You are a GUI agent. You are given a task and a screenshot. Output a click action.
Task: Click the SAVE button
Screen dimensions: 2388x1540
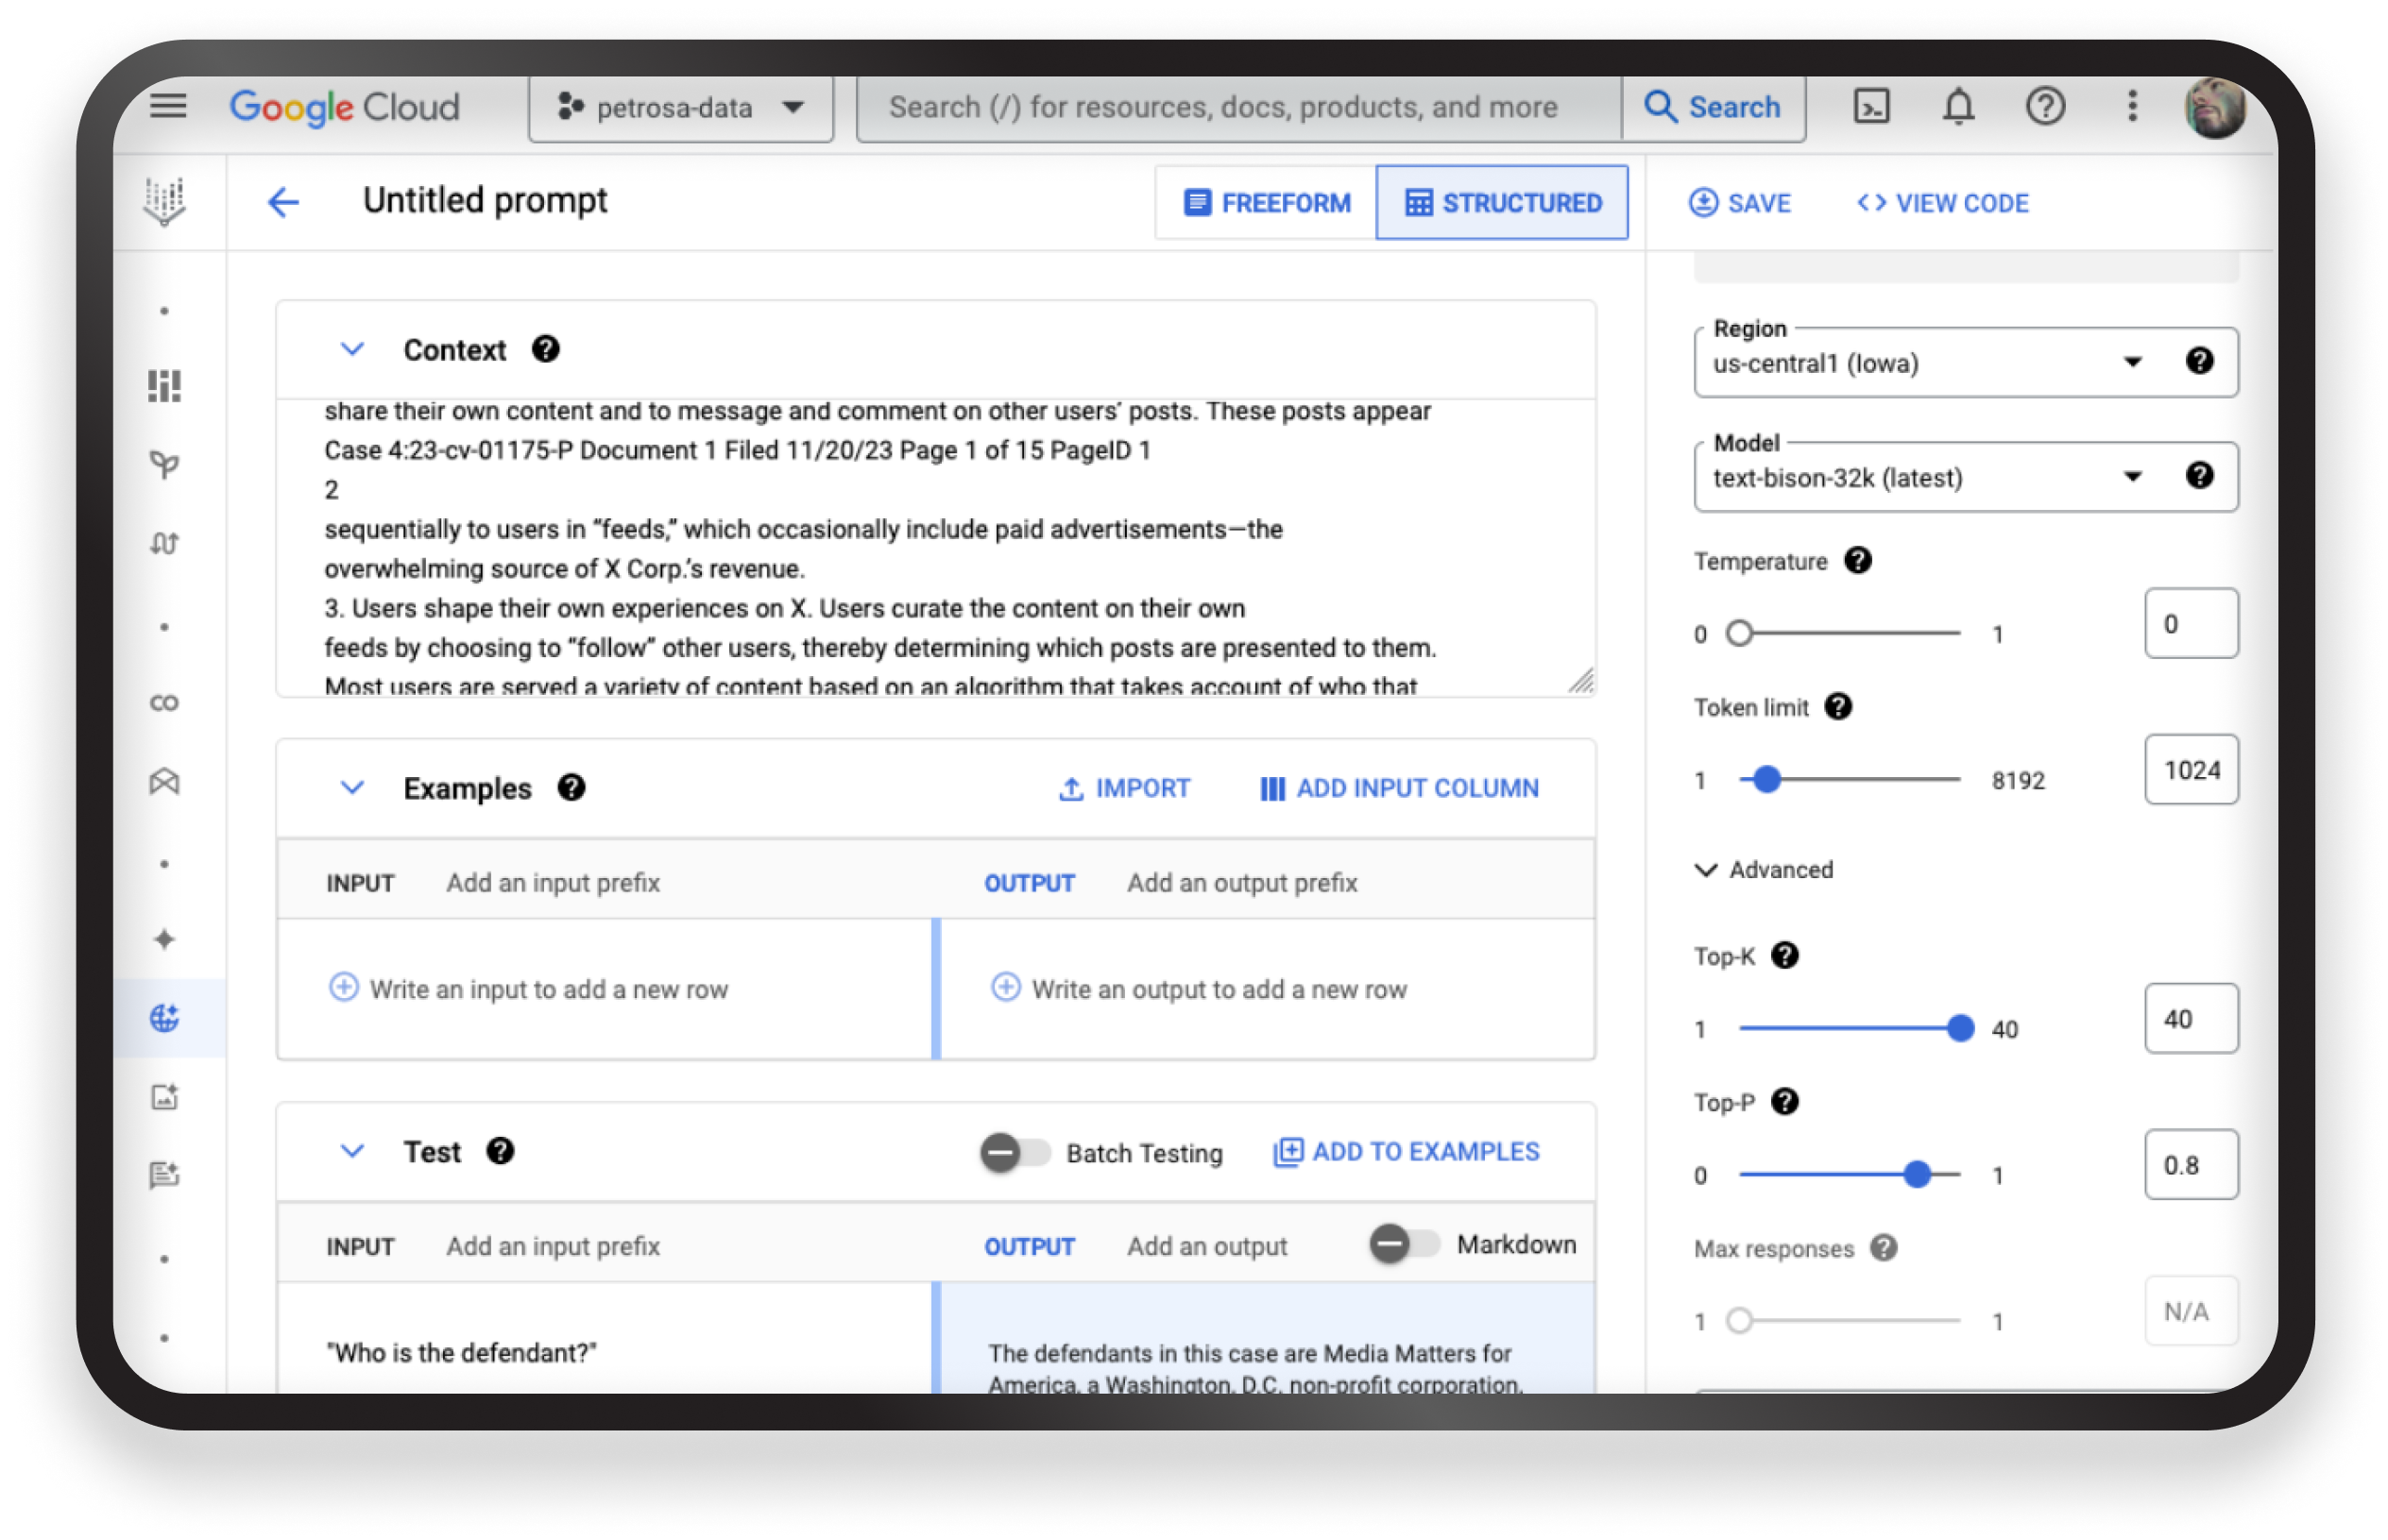[1740, 203]
